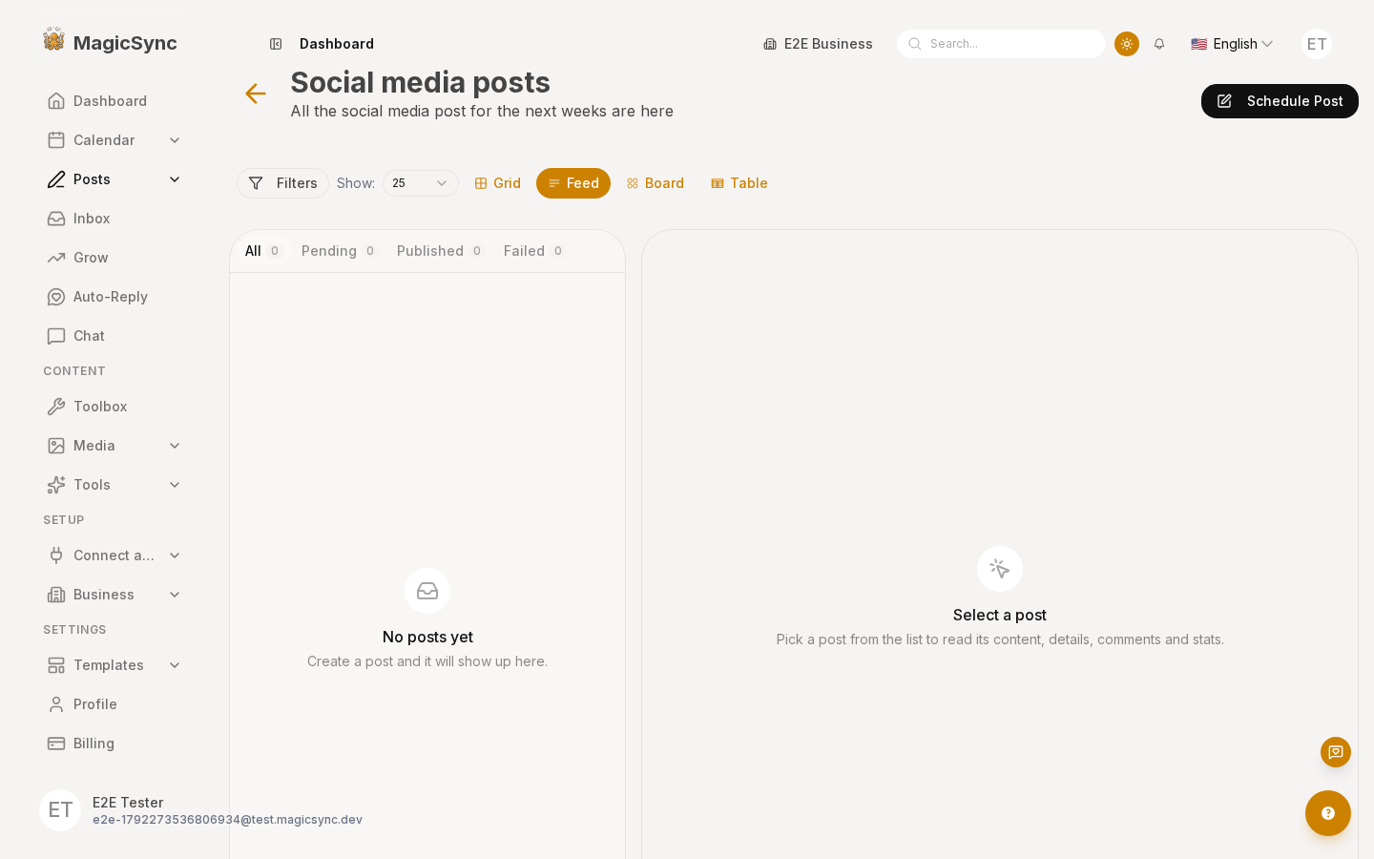Select the All posts tab
Image resolution: width=1374 pixels, height=859 pixels.
(x=263, y=251)
